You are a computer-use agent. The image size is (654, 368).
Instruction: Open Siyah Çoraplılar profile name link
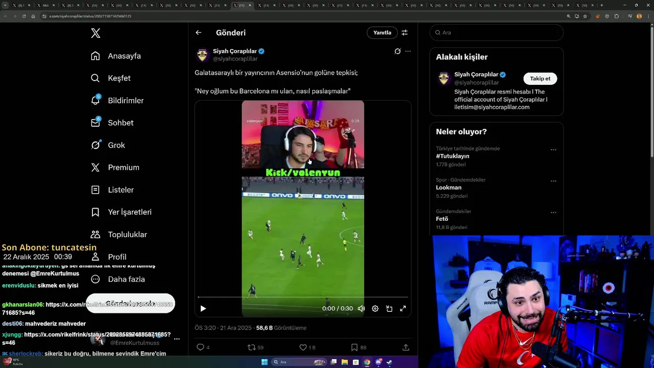coord(235,51)
